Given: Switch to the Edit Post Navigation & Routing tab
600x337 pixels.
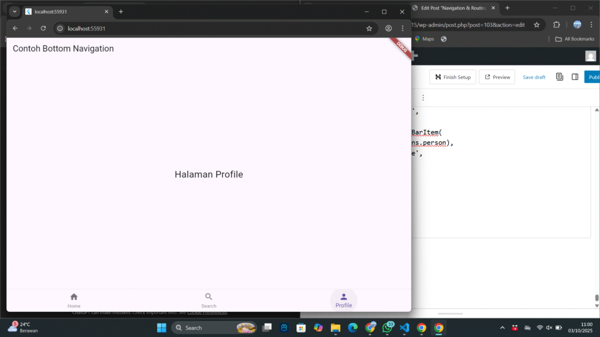Looking at the screenshot, I should (450, 8).
